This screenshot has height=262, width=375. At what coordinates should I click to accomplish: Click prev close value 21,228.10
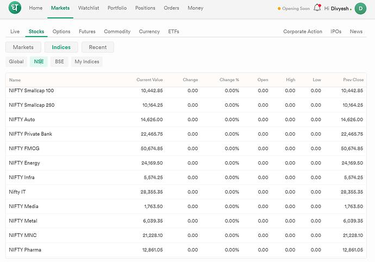pos(353,235)
